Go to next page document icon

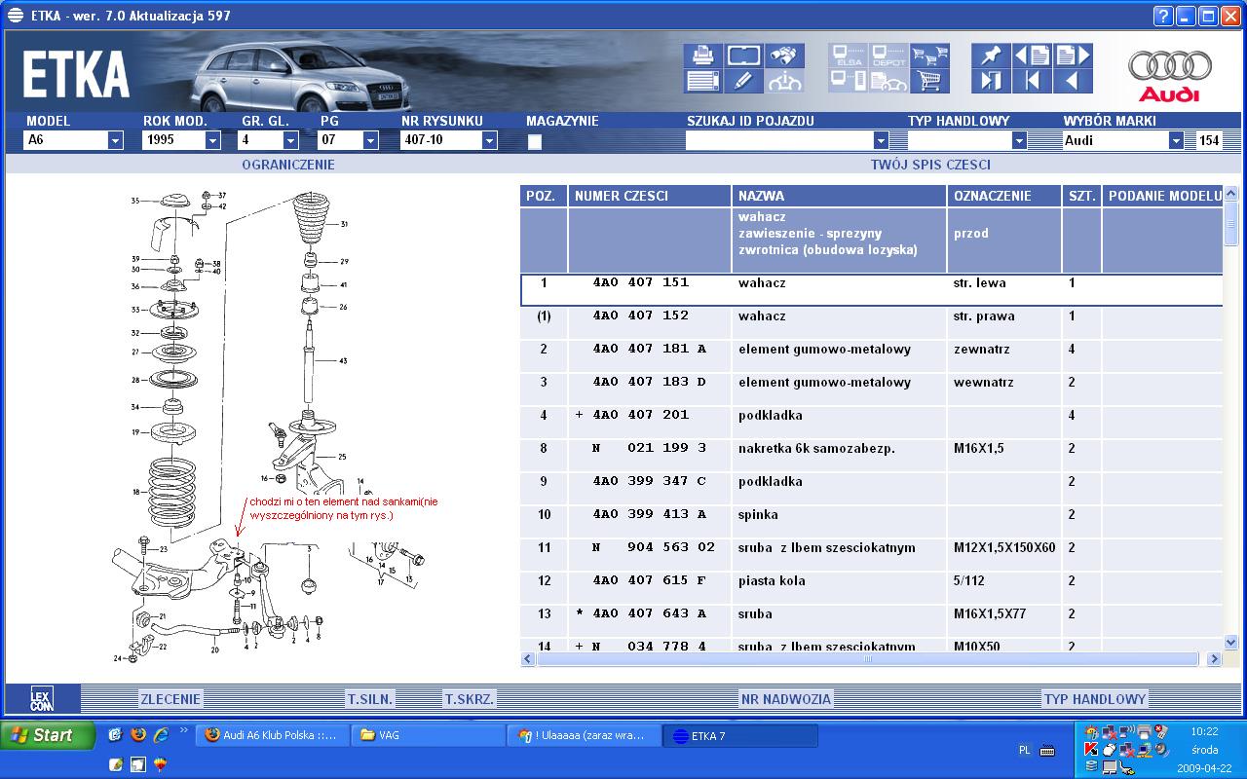coord(1073,56)
